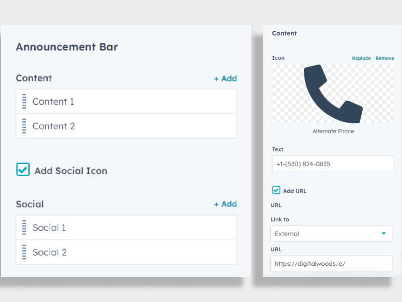Click the drag handle icon beside Social 2
Image resolution: width=402 pixels, height=302 pixels.
pyautogui.click(x=23, y=252)
